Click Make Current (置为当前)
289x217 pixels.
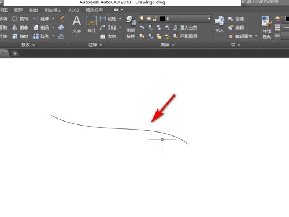tap(185, 28)
